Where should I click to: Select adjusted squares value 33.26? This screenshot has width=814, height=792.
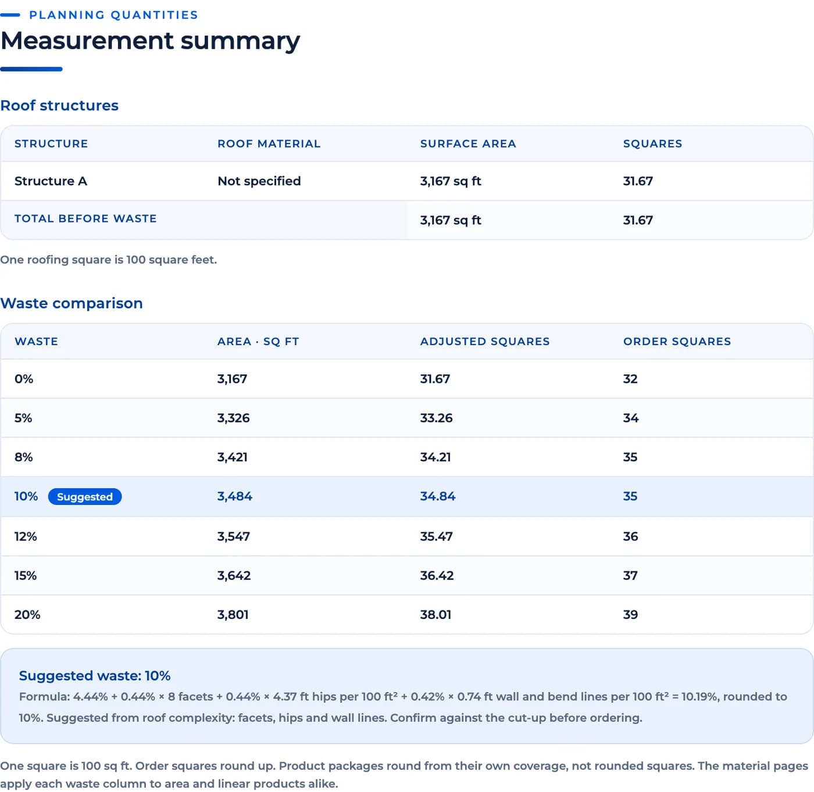(x=436, y=418)
